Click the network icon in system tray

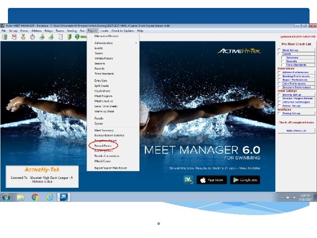pos(294,197)
